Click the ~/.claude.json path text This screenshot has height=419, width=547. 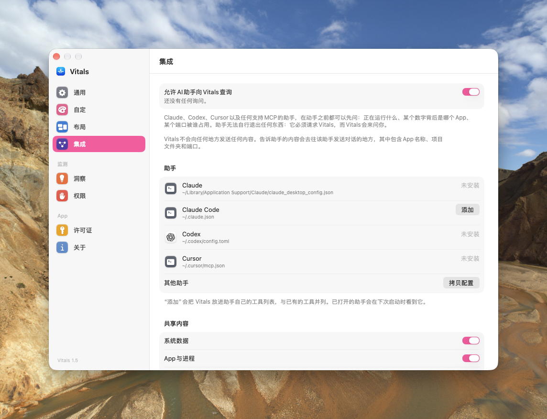pos(198,217)
